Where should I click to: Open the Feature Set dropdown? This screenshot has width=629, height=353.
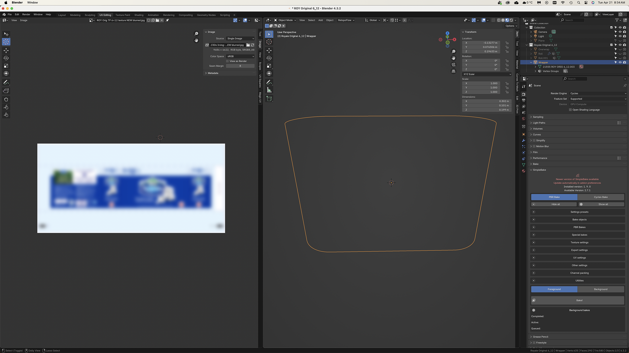(598, 99)
